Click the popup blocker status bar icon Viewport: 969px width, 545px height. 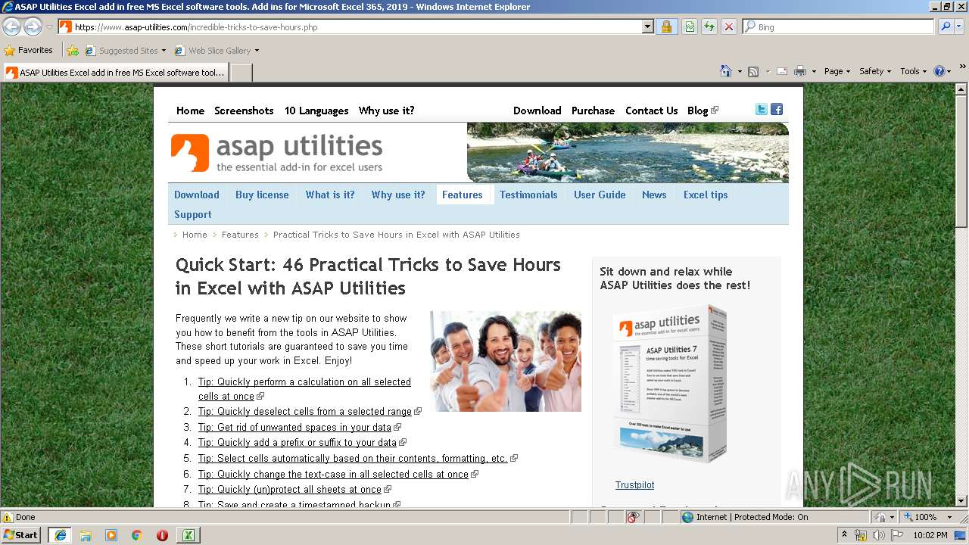tap(633, 517)
